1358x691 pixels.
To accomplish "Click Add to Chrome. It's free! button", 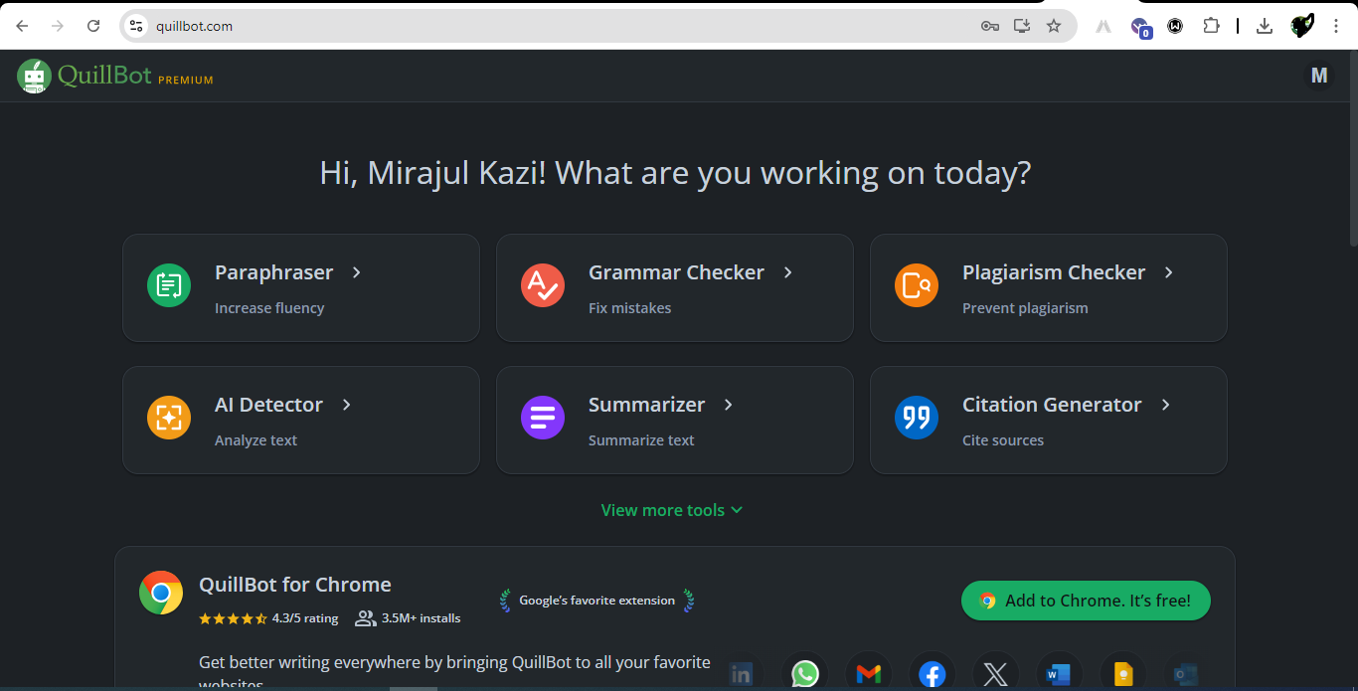I will tap(1086, 601).
